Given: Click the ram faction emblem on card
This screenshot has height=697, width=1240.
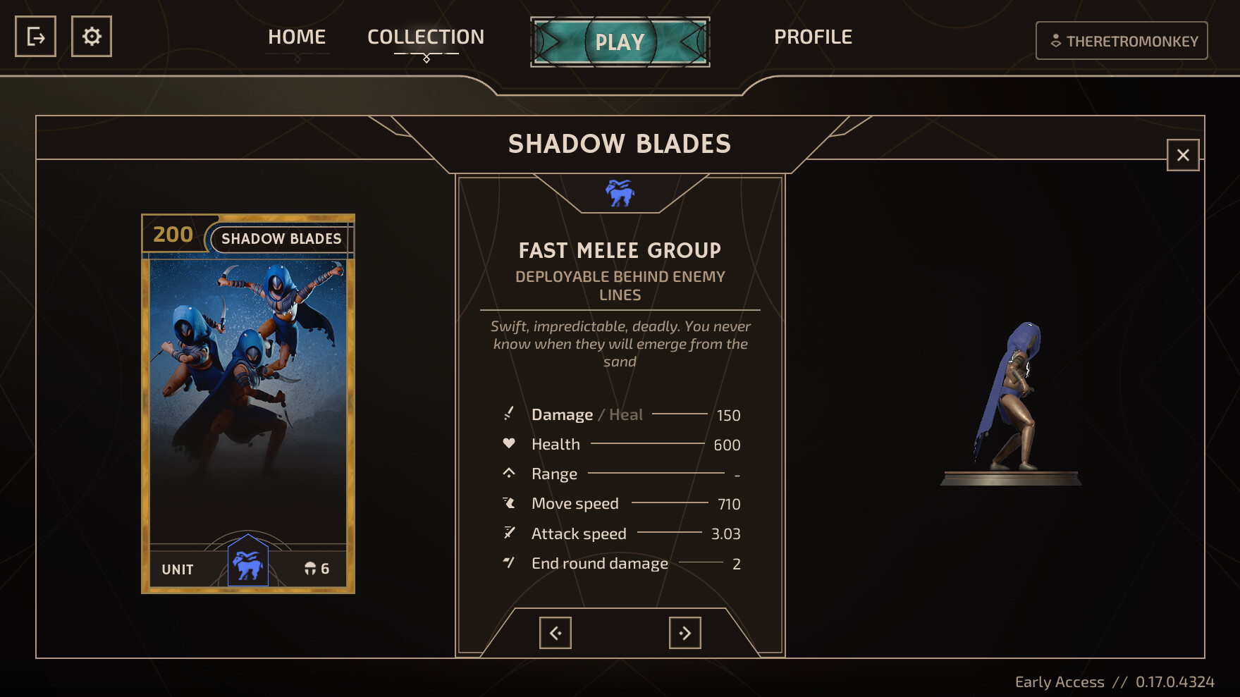Looking at the screenshot, I should [x=248, y=565].
